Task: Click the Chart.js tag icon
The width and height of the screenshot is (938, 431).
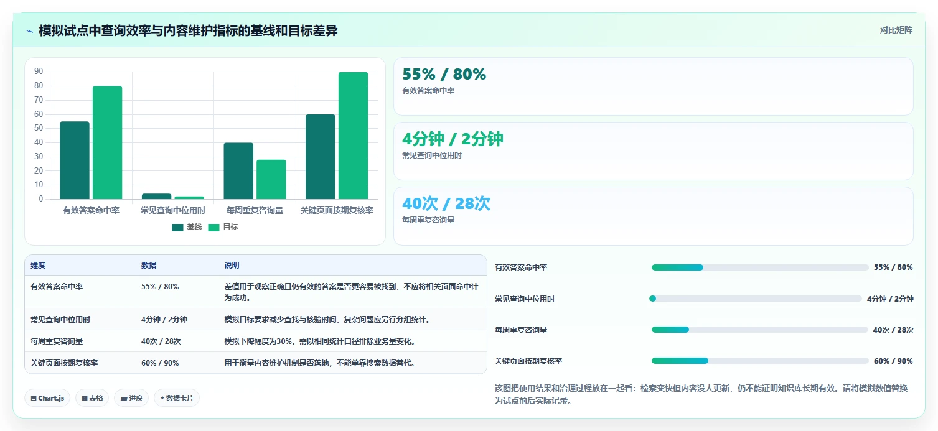Action: [x=34, y=398]
